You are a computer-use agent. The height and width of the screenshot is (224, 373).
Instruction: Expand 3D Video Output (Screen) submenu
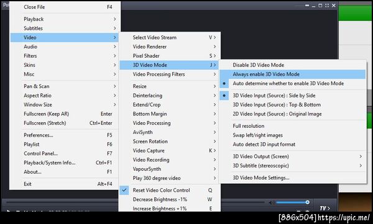click(x=293, y=156)
